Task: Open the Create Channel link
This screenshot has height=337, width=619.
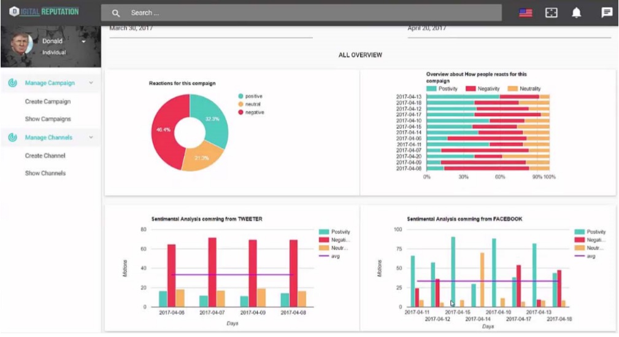Action: (45, 156)
